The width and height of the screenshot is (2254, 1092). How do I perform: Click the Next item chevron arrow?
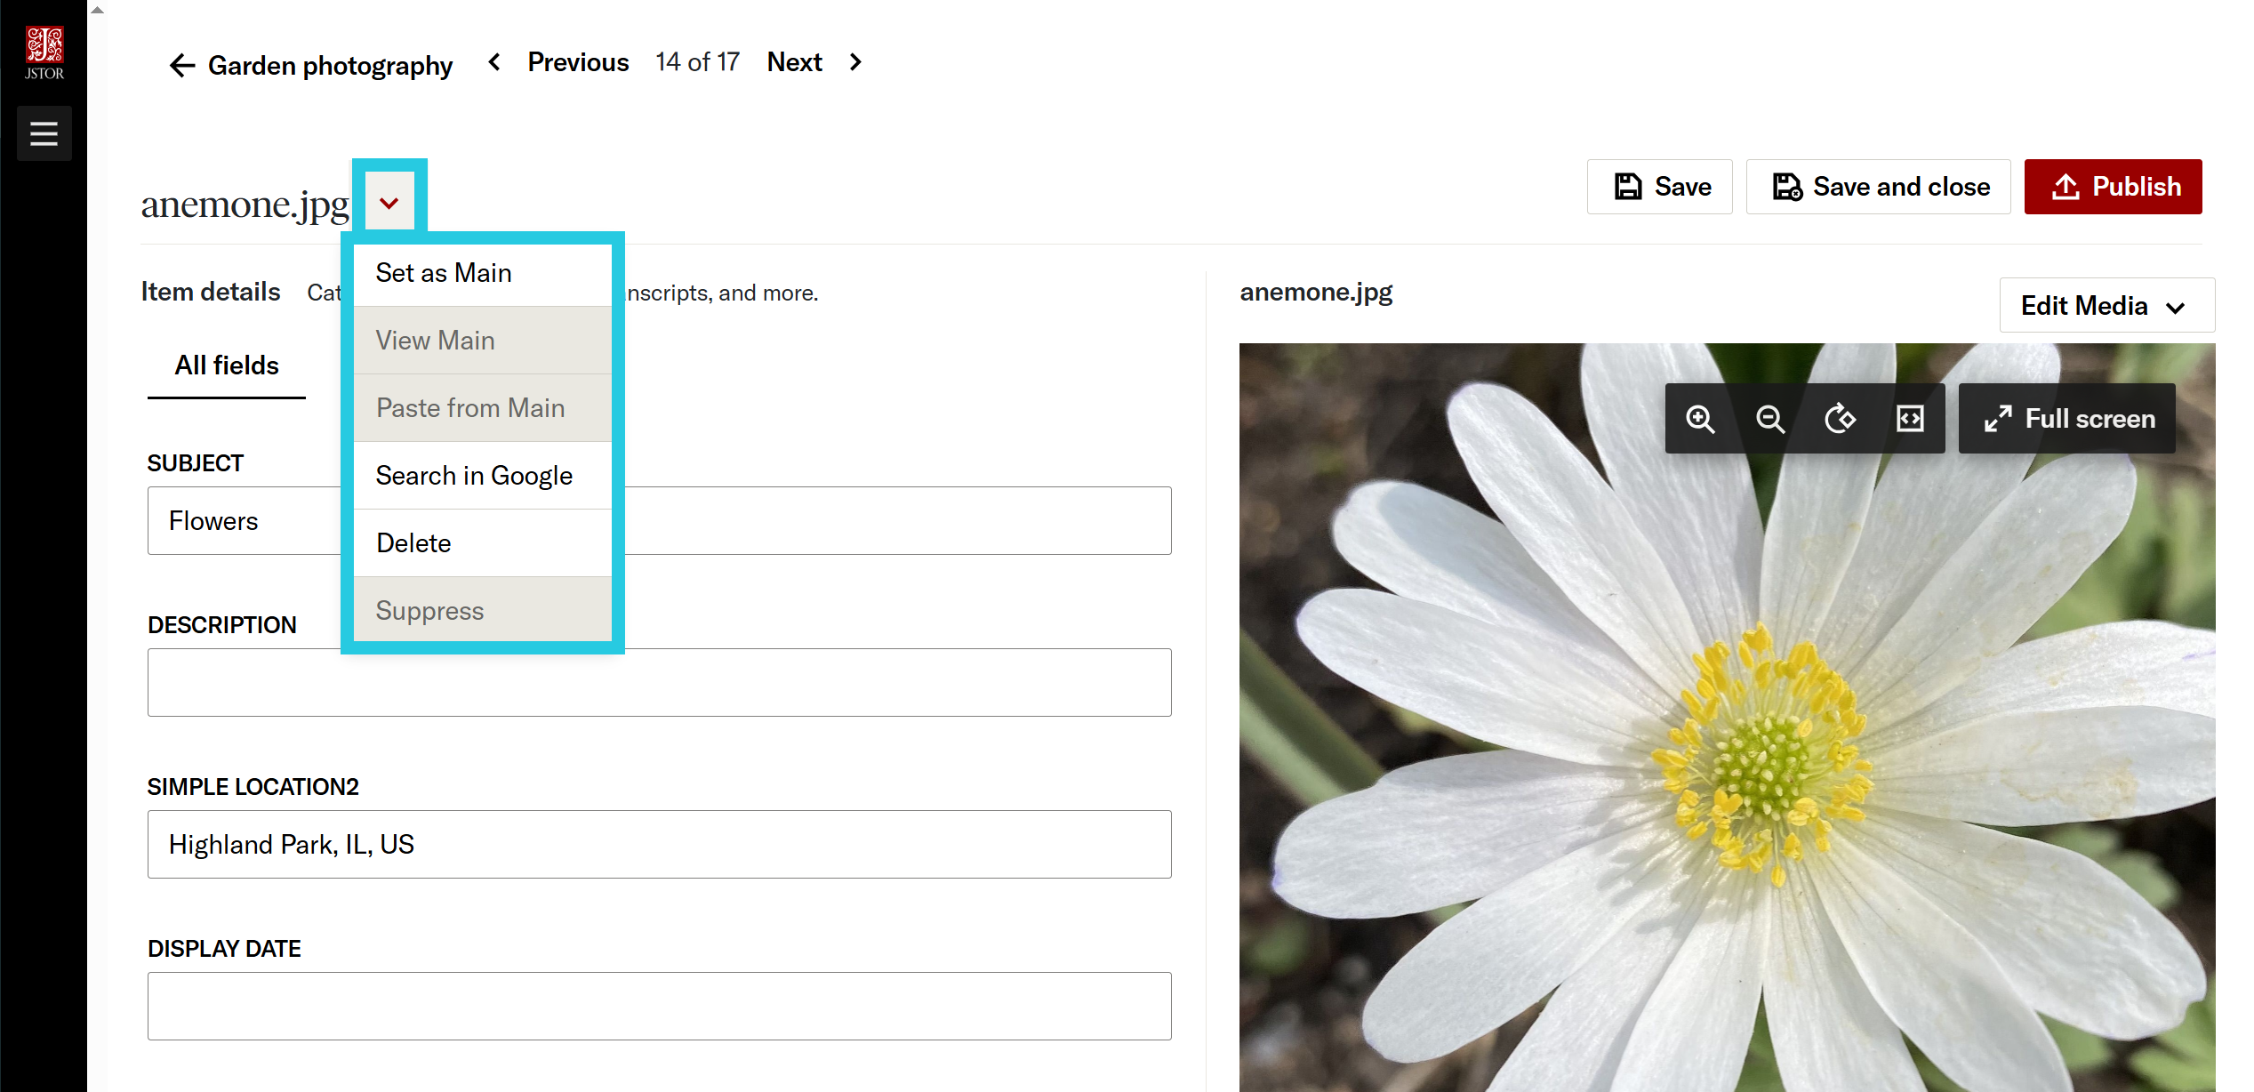coord(855,62)
